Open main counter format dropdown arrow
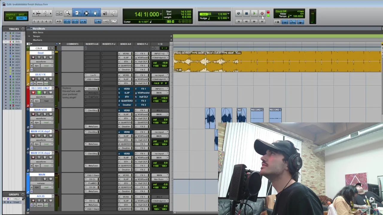 [x=161, y=14]
